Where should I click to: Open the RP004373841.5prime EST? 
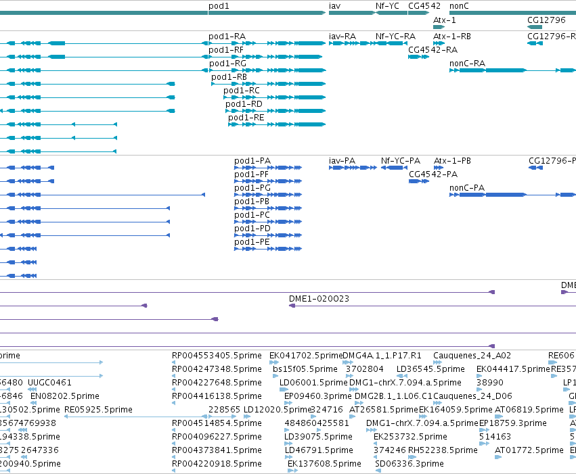click(217, 451)
